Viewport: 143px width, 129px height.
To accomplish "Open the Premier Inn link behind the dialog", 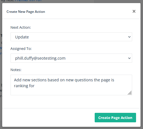I will point(28,1).
